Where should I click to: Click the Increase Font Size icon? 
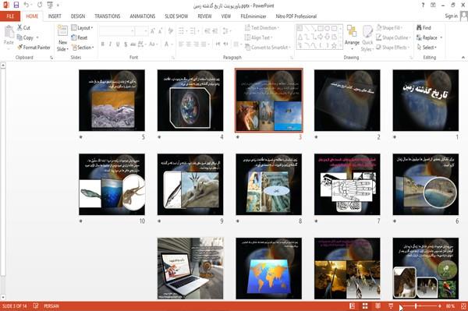click(x=153, y=31)
